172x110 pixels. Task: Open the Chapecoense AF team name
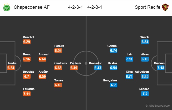tap(32, 7)
